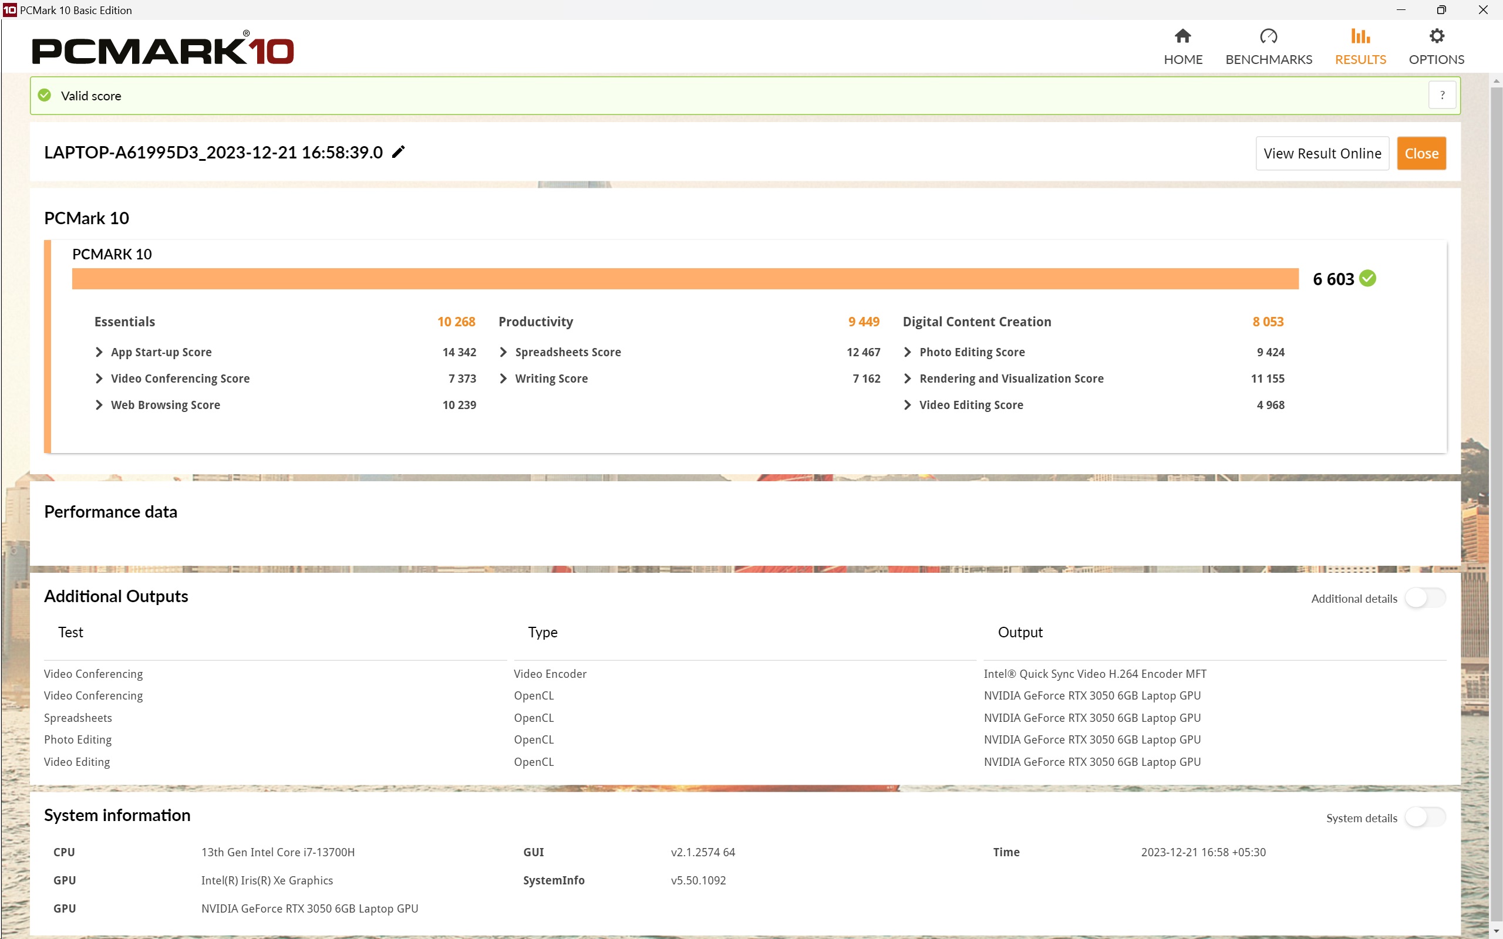Click the Time value 2023-12-21 16:58 +05:30
Screen dimensions: 1503x939
click(1203, 852)
